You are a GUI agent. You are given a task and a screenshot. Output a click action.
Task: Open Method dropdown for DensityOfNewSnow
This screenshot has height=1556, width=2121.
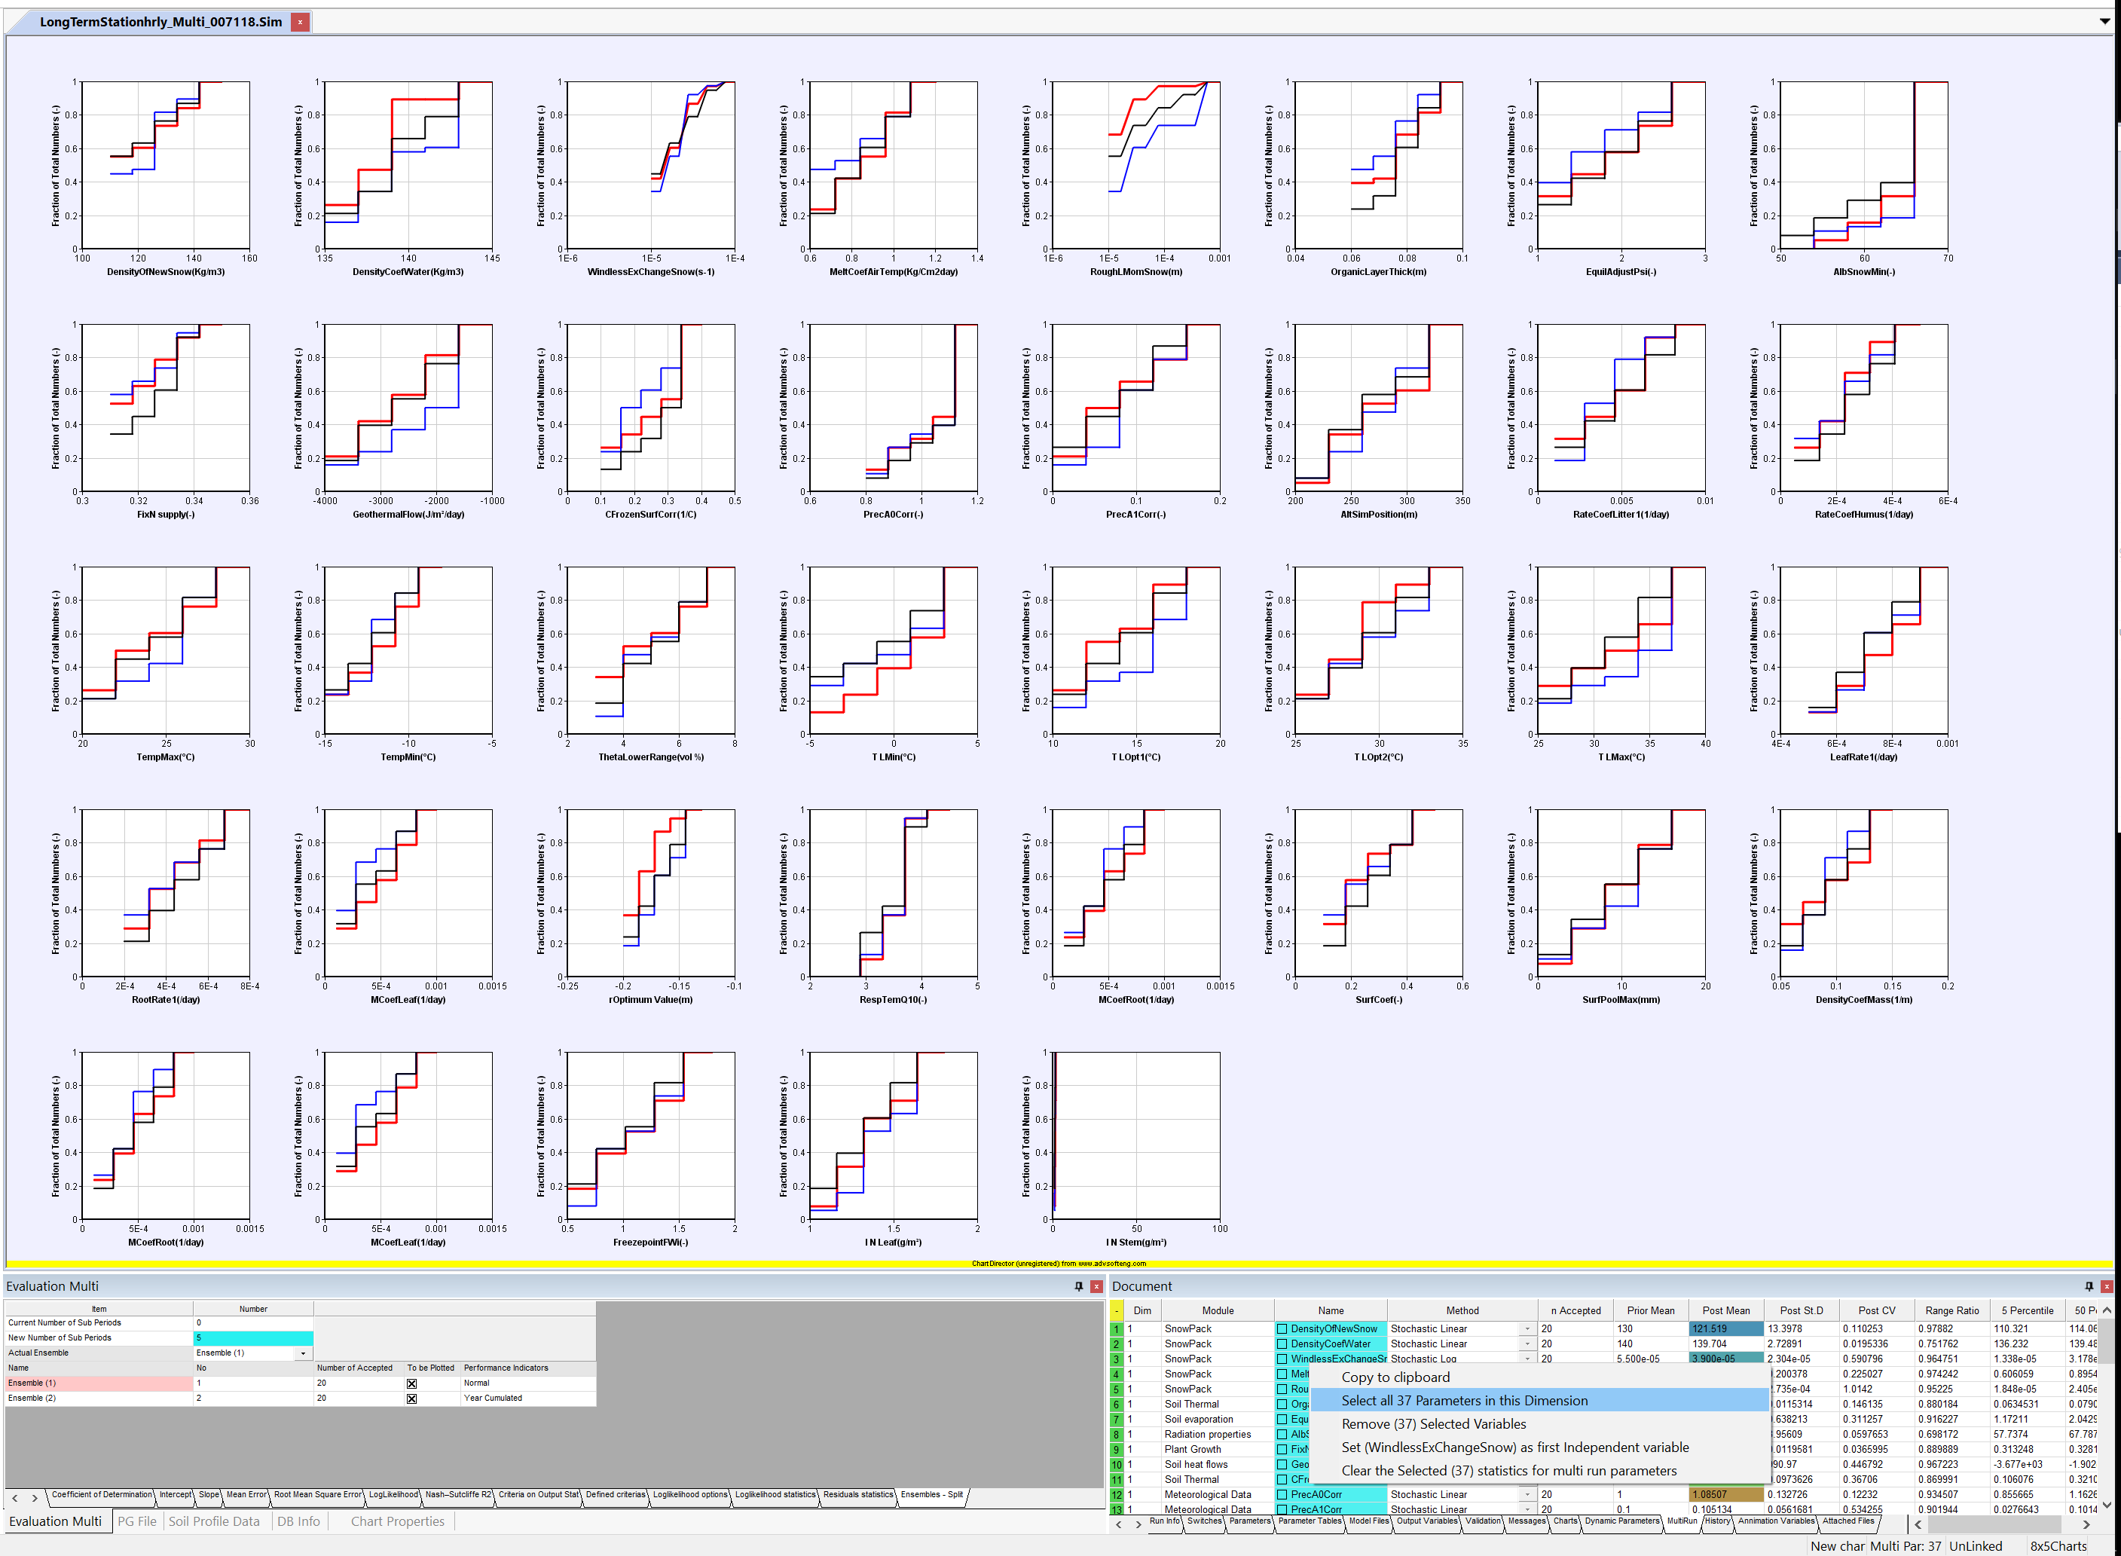[1528, 1329]
